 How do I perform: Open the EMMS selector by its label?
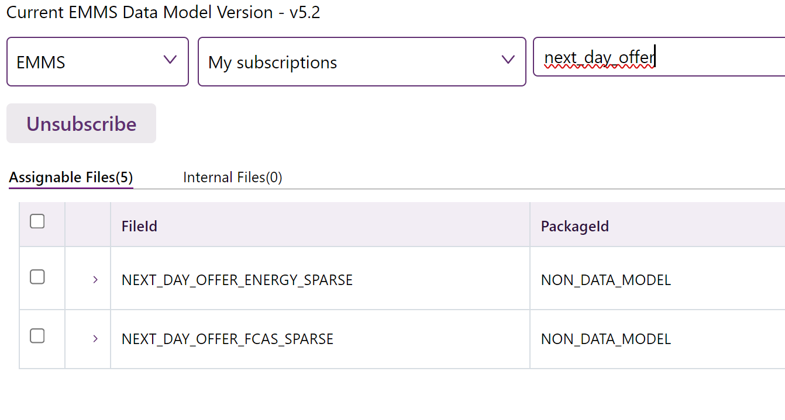[41, 63]
